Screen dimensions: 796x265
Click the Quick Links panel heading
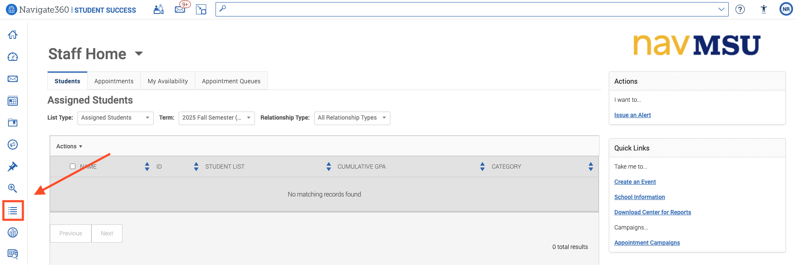[632, 148]
